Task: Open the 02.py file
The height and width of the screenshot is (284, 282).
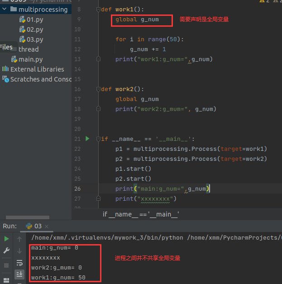Action: pyautogui.click(x=35, y=29)
